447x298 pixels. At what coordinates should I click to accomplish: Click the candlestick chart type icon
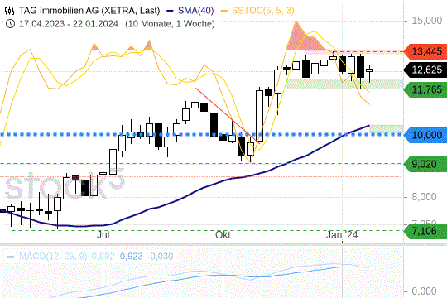pos(10,11)
